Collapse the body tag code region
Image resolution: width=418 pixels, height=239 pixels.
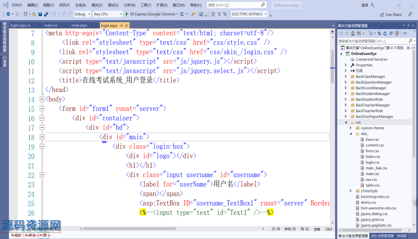click(x=42, y=99)
